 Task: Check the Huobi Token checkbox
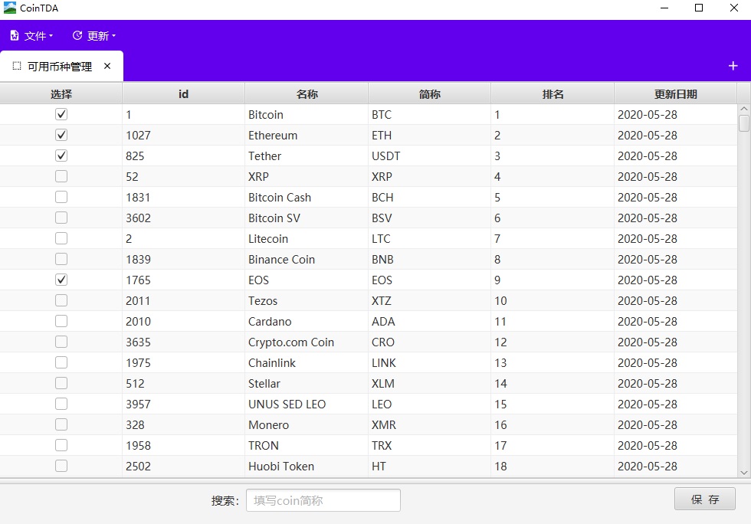tap(61, 466)
